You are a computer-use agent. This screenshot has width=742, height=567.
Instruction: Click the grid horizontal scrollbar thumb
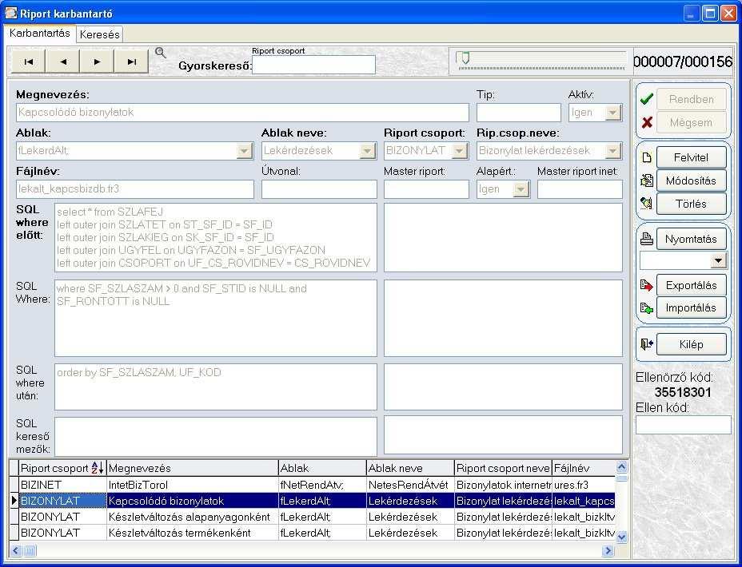pyautogui.click(x=30, y=550)
